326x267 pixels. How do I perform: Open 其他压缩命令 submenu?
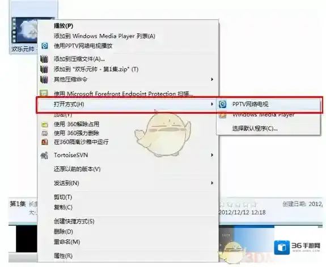70,79
